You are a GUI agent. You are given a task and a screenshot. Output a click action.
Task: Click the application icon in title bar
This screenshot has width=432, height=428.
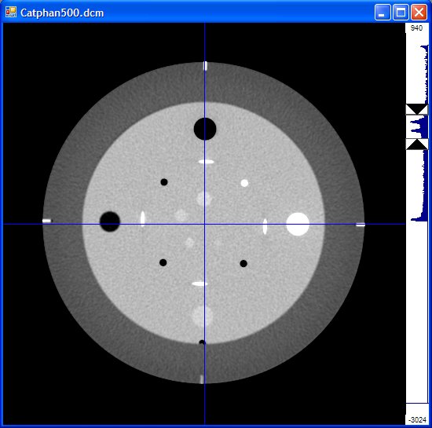(x=11, y=12)
